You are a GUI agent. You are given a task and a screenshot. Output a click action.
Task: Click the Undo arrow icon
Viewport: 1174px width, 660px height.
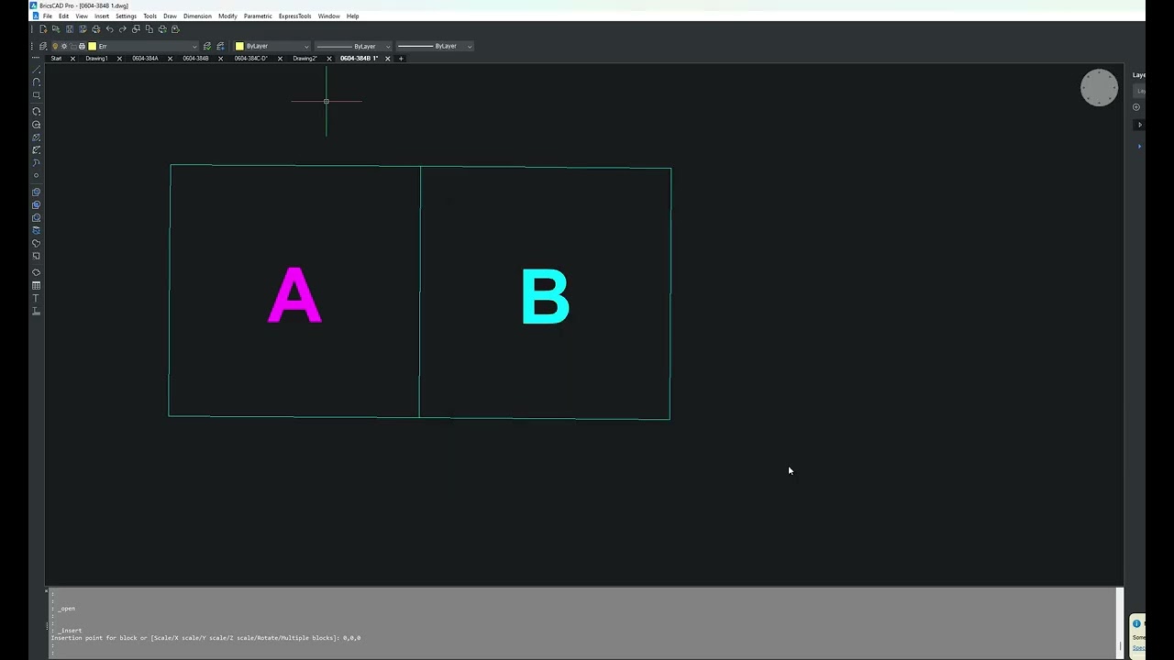[109, 29]
